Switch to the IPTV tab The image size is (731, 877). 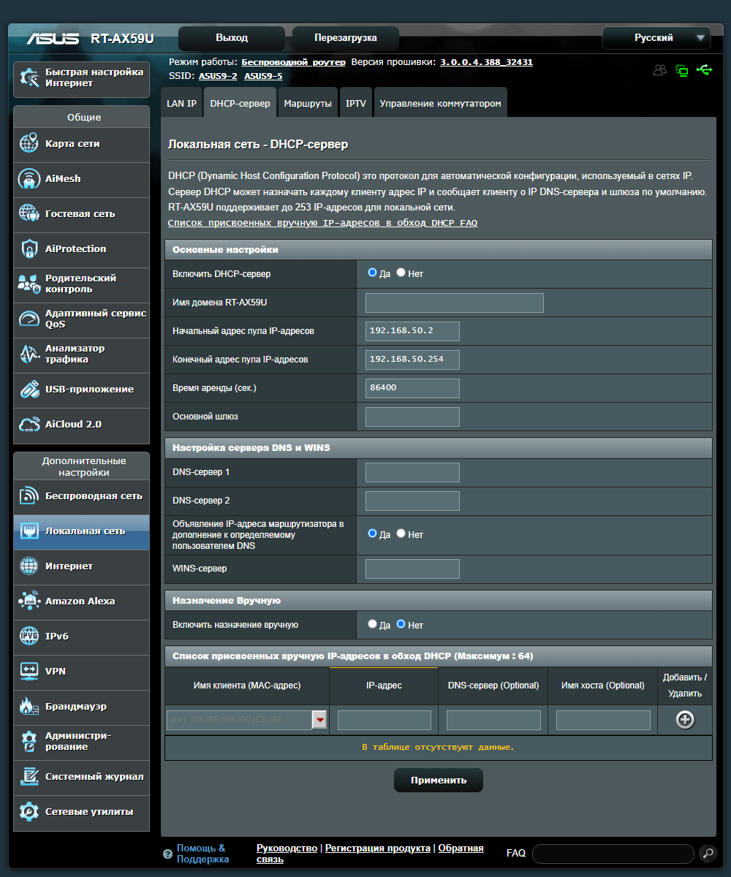(356, 104)
